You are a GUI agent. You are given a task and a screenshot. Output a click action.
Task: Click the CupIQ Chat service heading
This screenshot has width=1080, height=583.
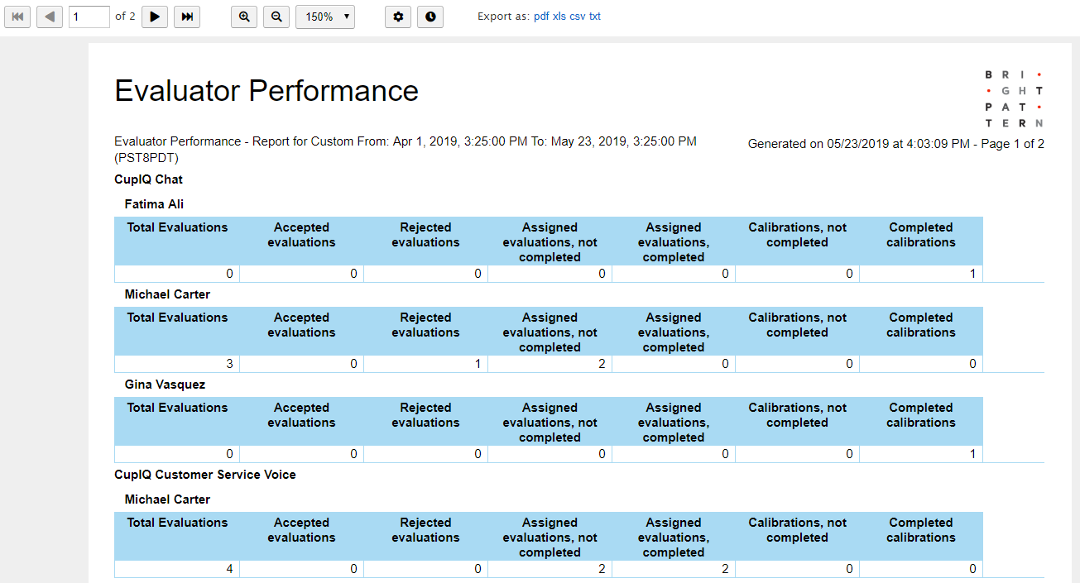149,179
